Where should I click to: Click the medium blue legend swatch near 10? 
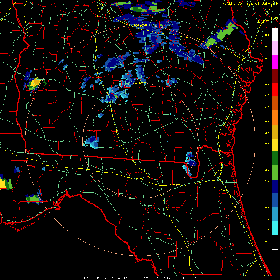(x=275, y=200)
